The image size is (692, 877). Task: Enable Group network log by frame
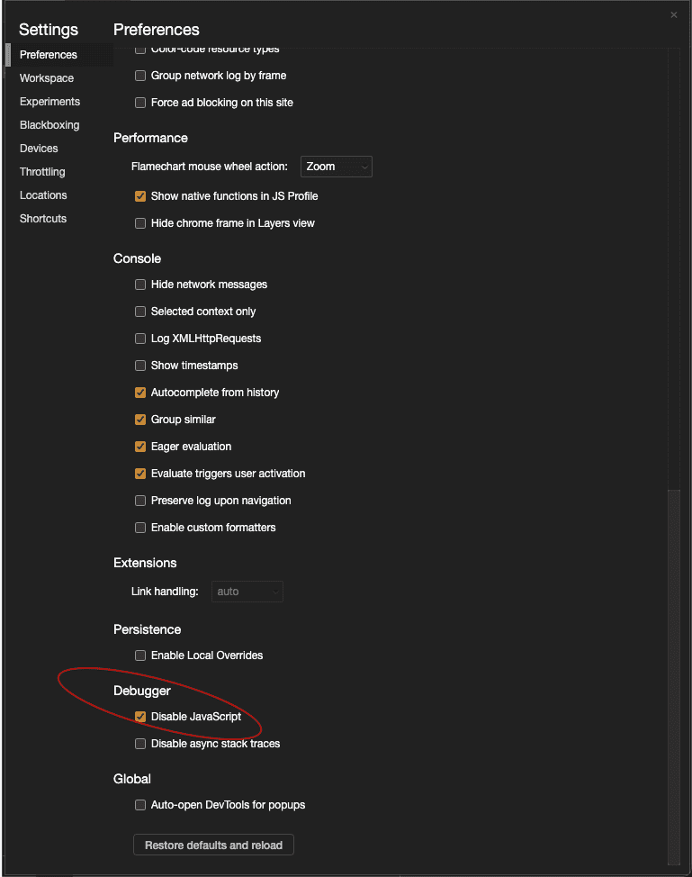[140, 76]
